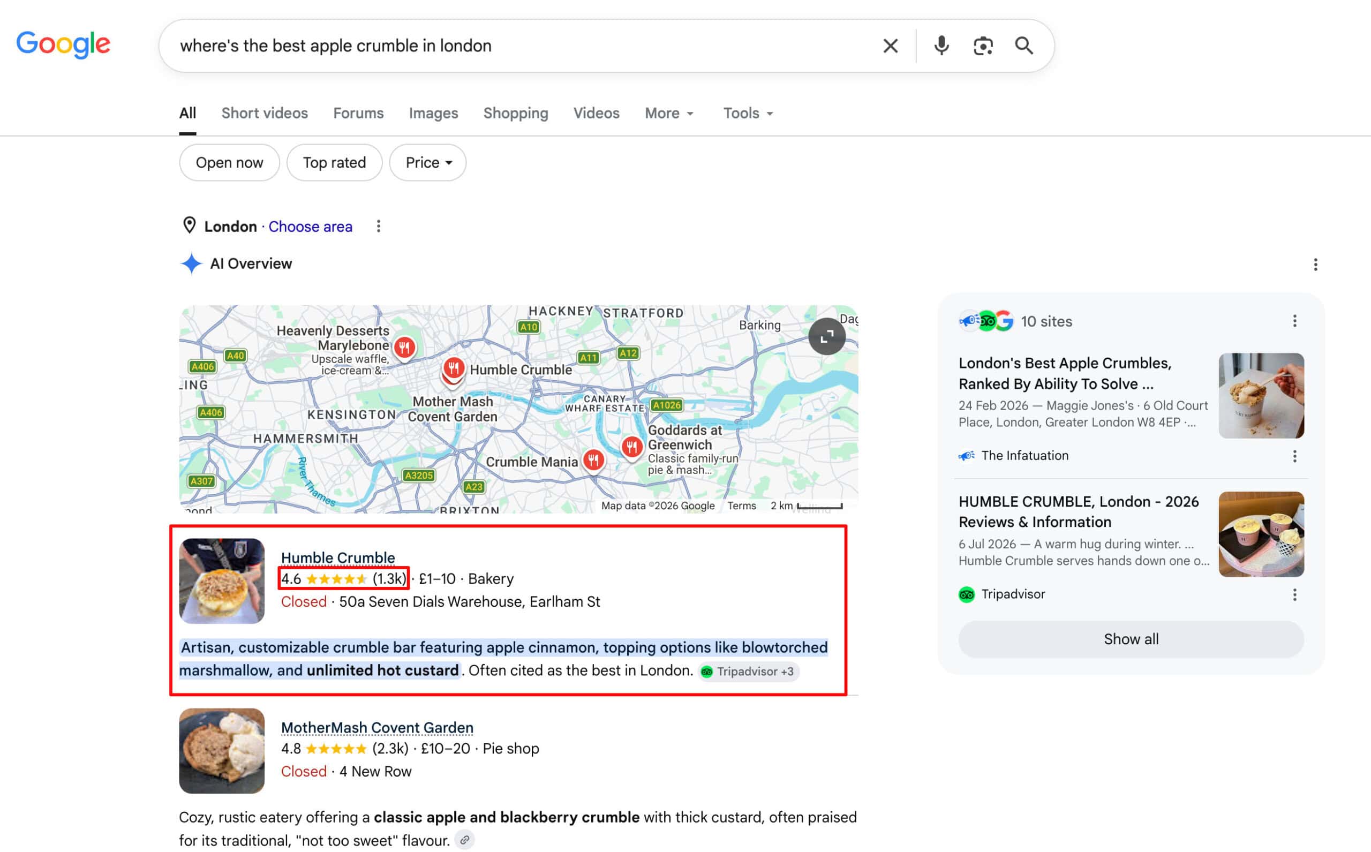The image size is (1371, 852).
Task: Clear the search query with the X icon
Action: click(890, 46)
